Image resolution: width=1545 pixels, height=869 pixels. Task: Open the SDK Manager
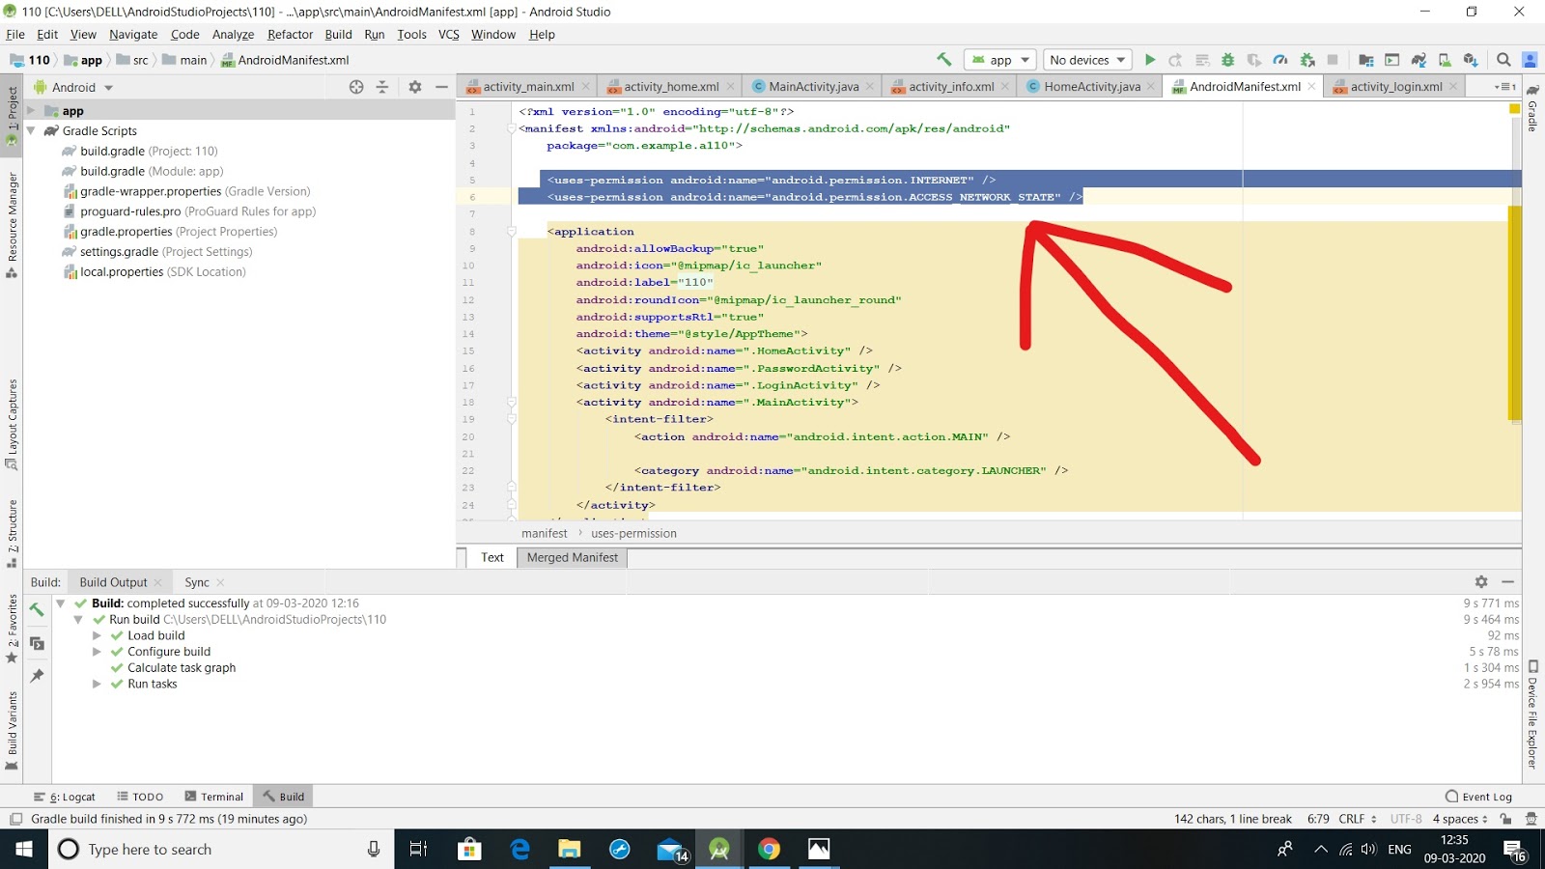click(1446, 59)
